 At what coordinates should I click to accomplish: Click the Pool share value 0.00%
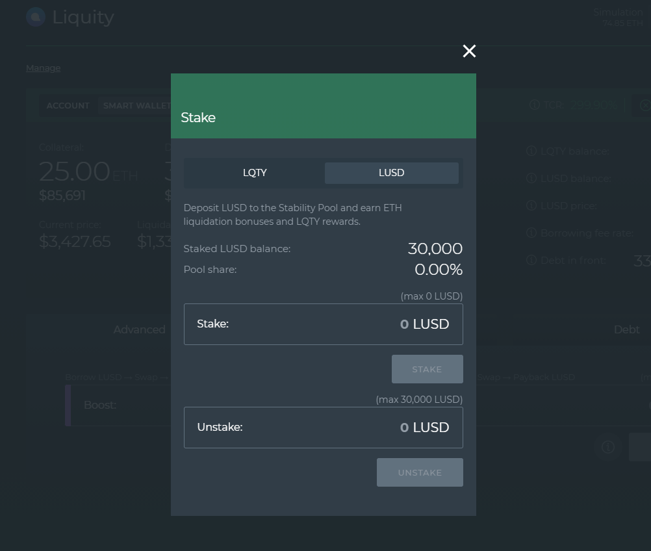(439, 270)
